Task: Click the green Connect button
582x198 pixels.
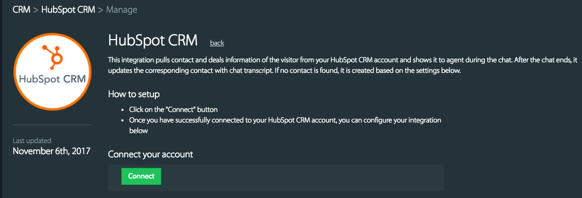Action: [141, 176]
